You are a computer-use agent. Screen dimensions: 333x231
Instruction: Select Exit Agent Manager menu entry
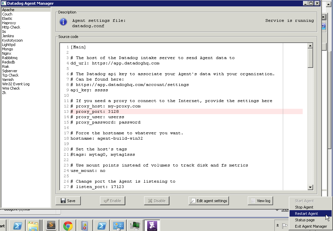[x=311, y=226]
